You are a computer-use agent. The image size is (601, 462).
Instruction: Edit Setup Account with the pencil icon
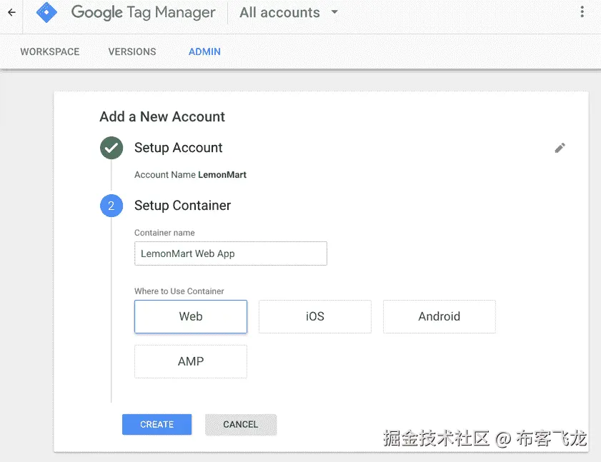tap(560, 148)
